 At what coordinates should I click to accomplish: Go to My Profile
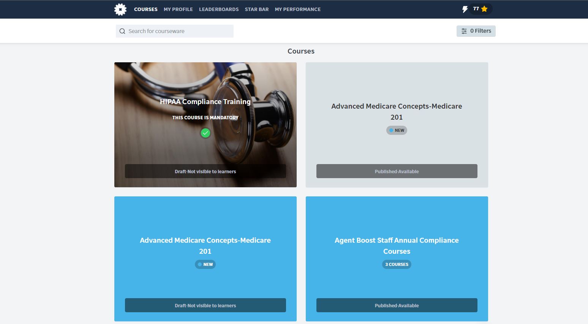[x=178, y=9]
